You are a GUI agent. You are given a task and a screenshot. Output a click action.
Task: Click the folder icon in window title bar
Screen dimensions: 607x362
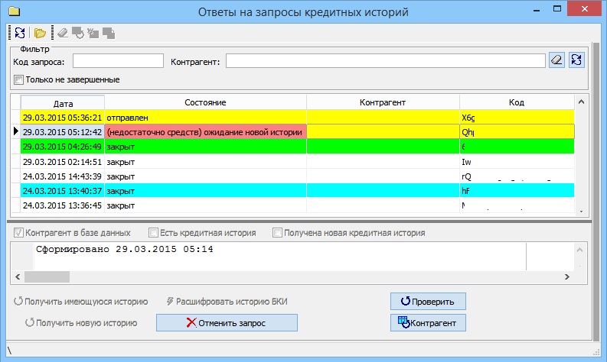click(x=15, y=11)
